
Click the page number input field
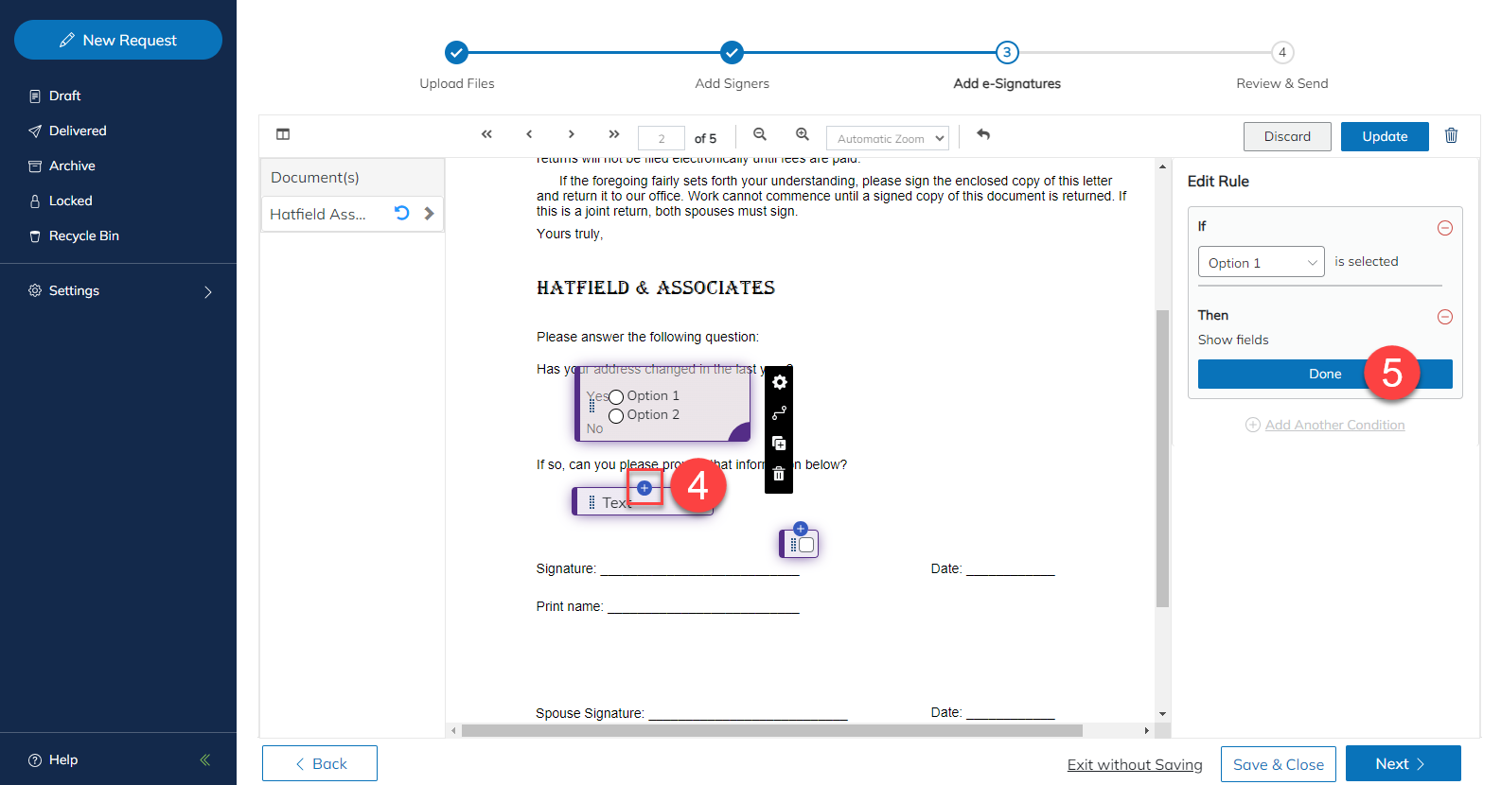(661, 138)
